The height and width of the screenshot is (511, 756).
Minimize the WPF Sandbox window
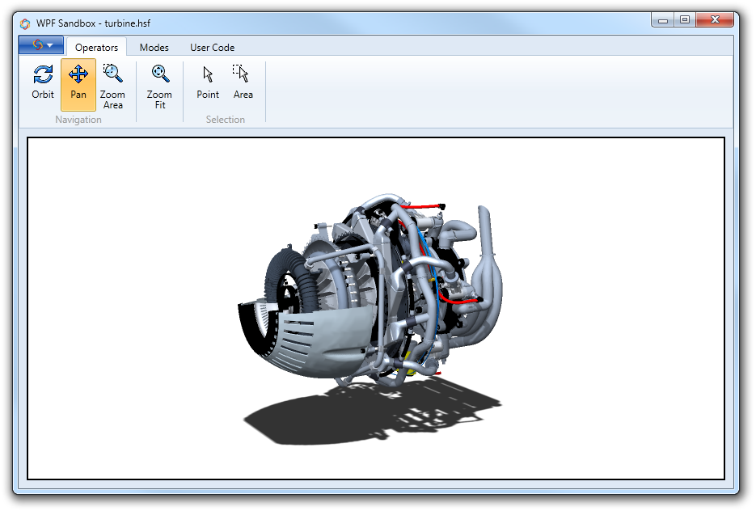(664, 21)
